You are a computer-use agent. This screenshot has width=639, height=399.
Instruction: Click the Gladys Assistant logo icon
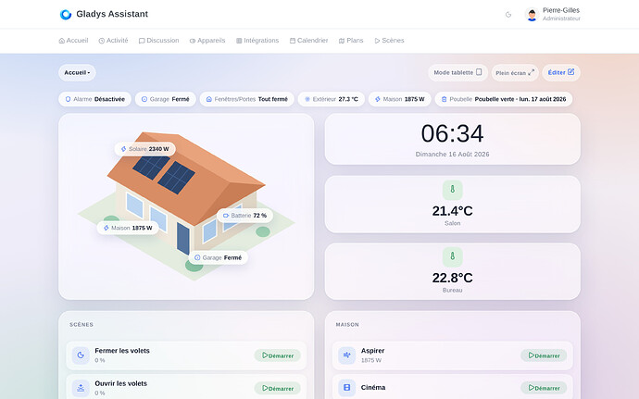(x=66, y=14)
